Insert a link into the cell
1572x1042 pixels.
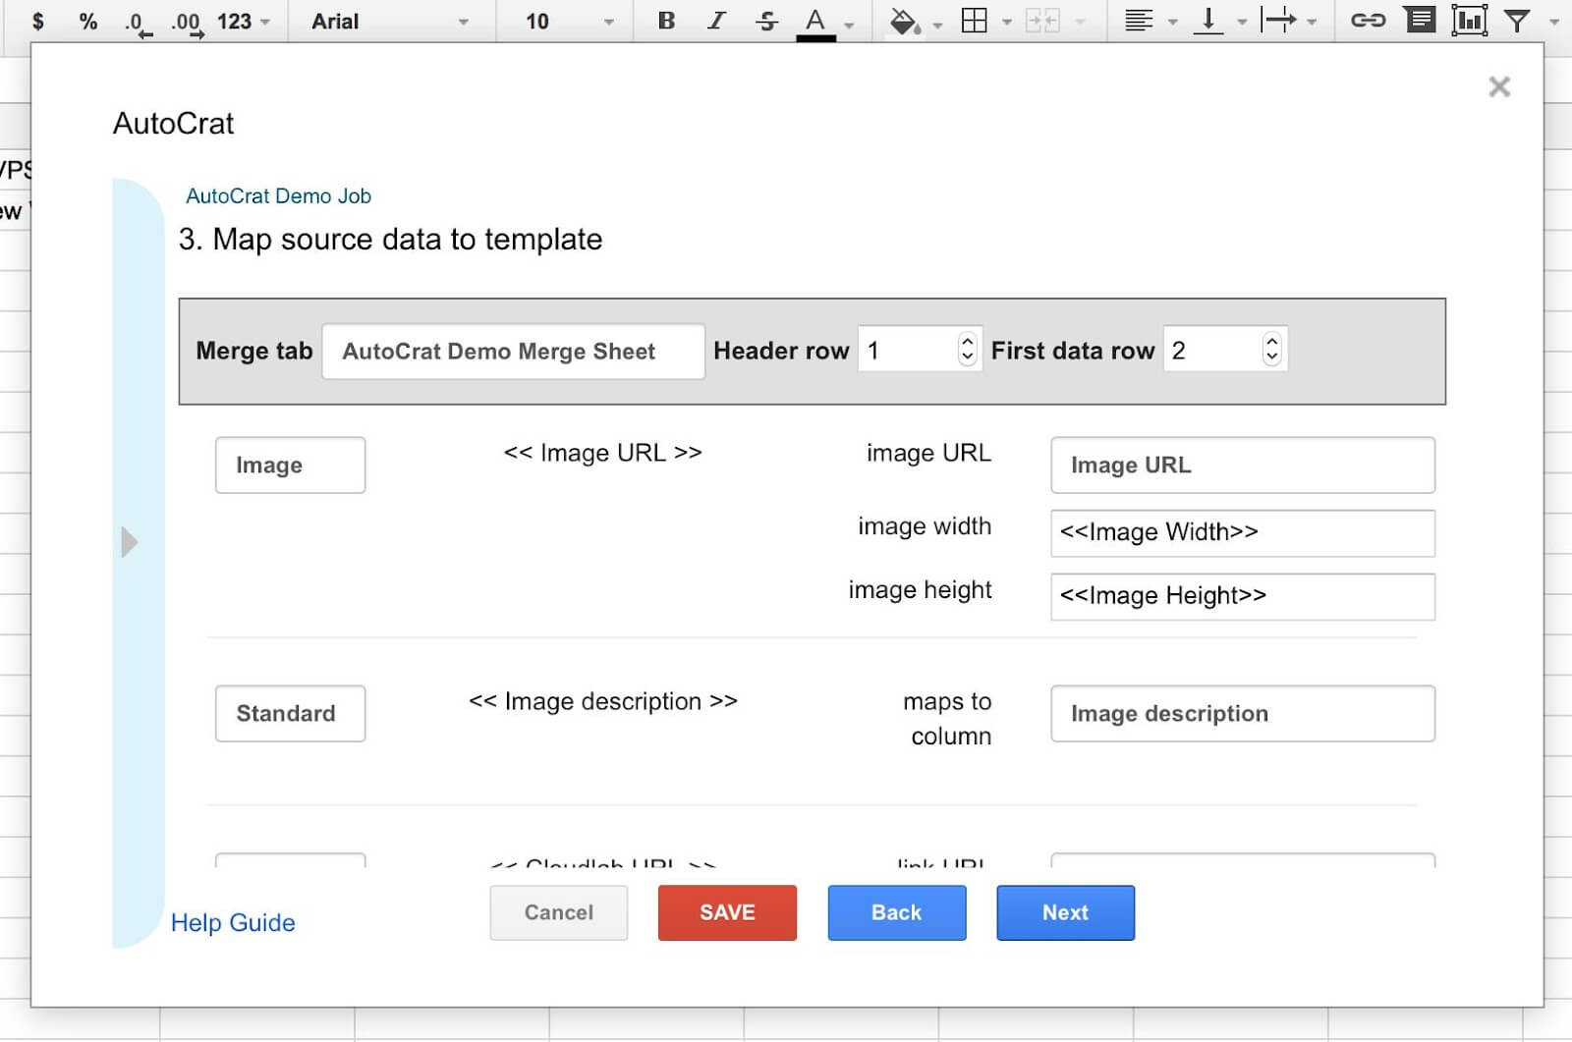click(x=1367, y=20)
